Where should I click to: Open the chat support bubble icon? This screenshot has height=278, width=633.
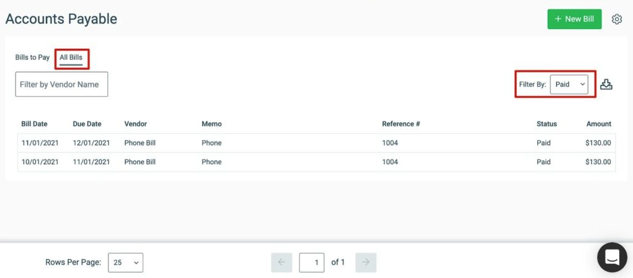612,257
